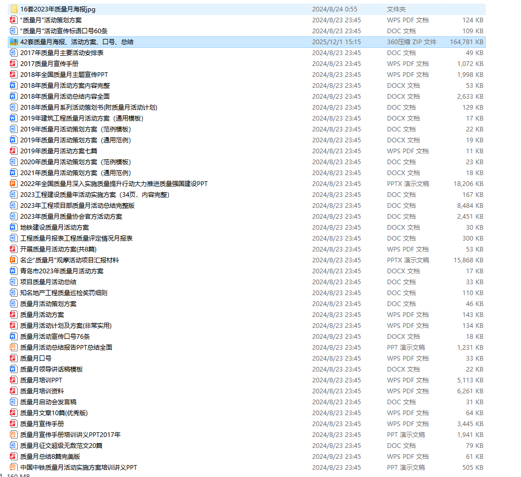Select the file 青岛市2023年质量月活动方案

pos(61,271)
